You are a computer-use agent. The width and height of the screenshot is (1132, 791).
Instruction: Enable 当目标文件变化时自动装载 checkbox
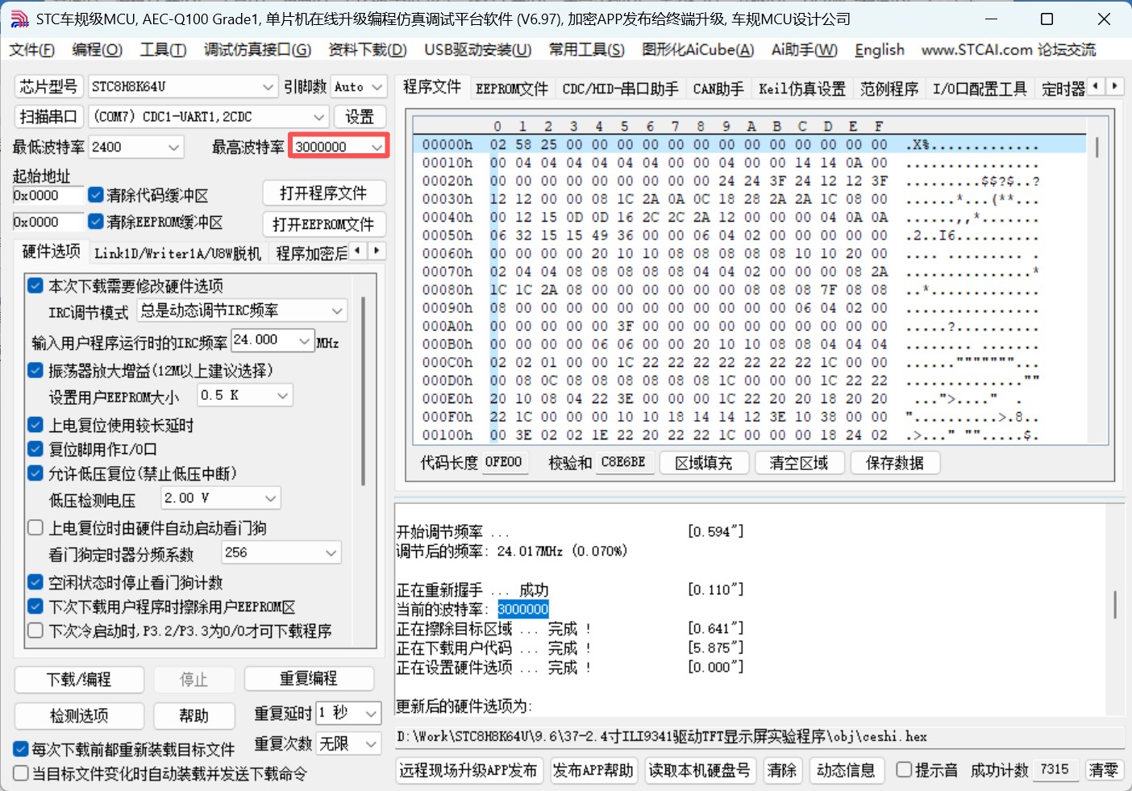[x=21, y=773]
